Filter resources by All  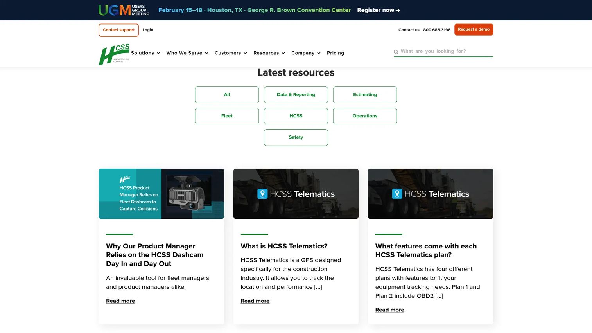click(x=227, y=95)
